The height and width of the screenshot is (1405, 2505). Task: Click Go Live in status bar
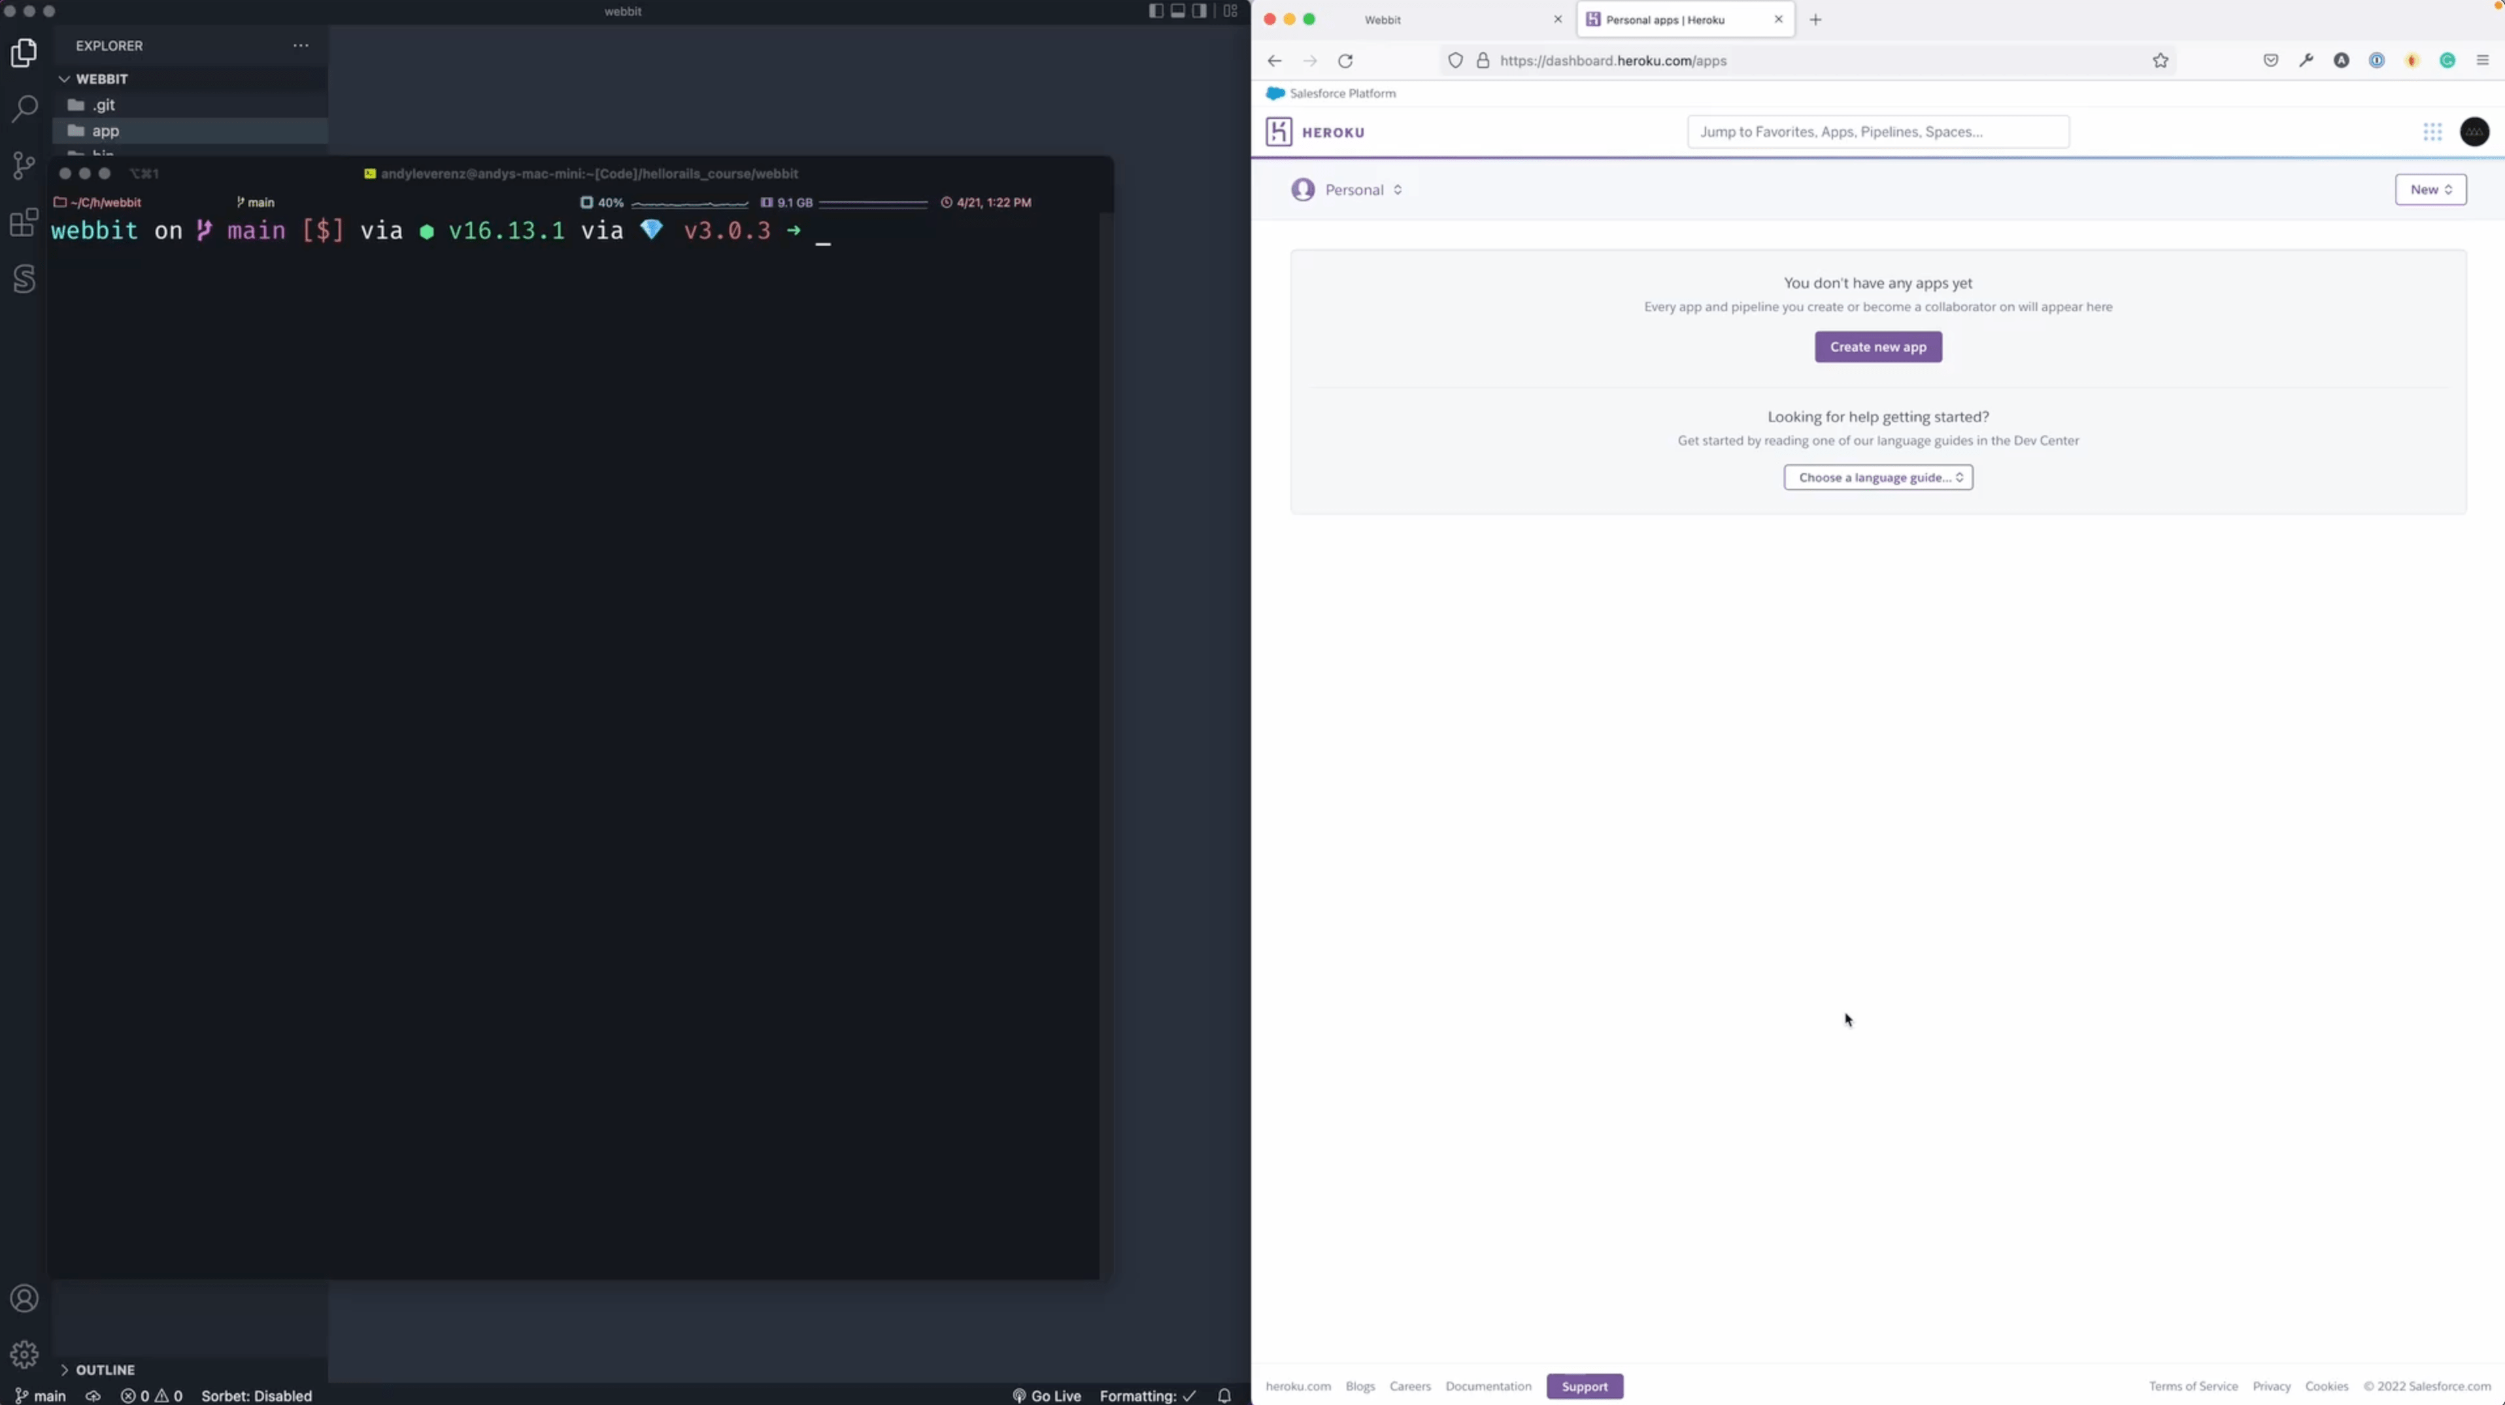tap(1047, 1395)
